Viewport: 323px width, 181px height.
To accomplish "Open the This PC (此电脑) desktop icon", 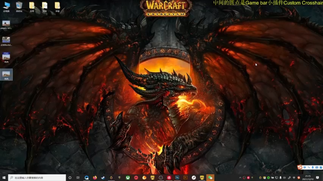I will coord(6,7).
